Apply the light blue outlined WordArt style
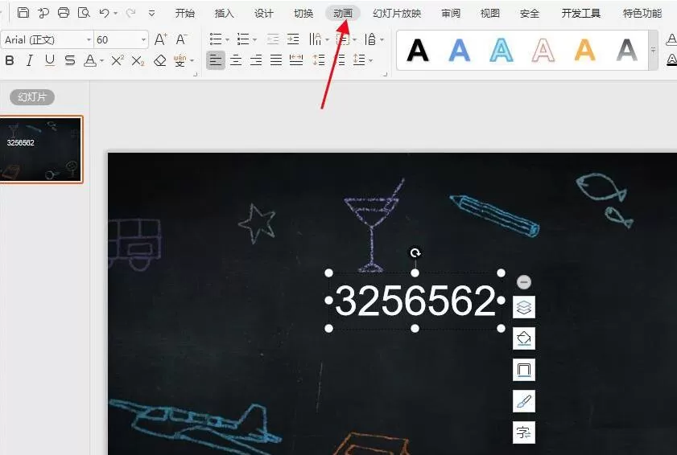 pyautogui.click(x=502, y=51)
